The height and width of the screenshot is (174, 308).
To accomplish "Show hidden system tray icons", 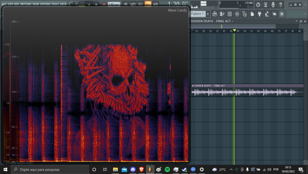I will [231, 169].
